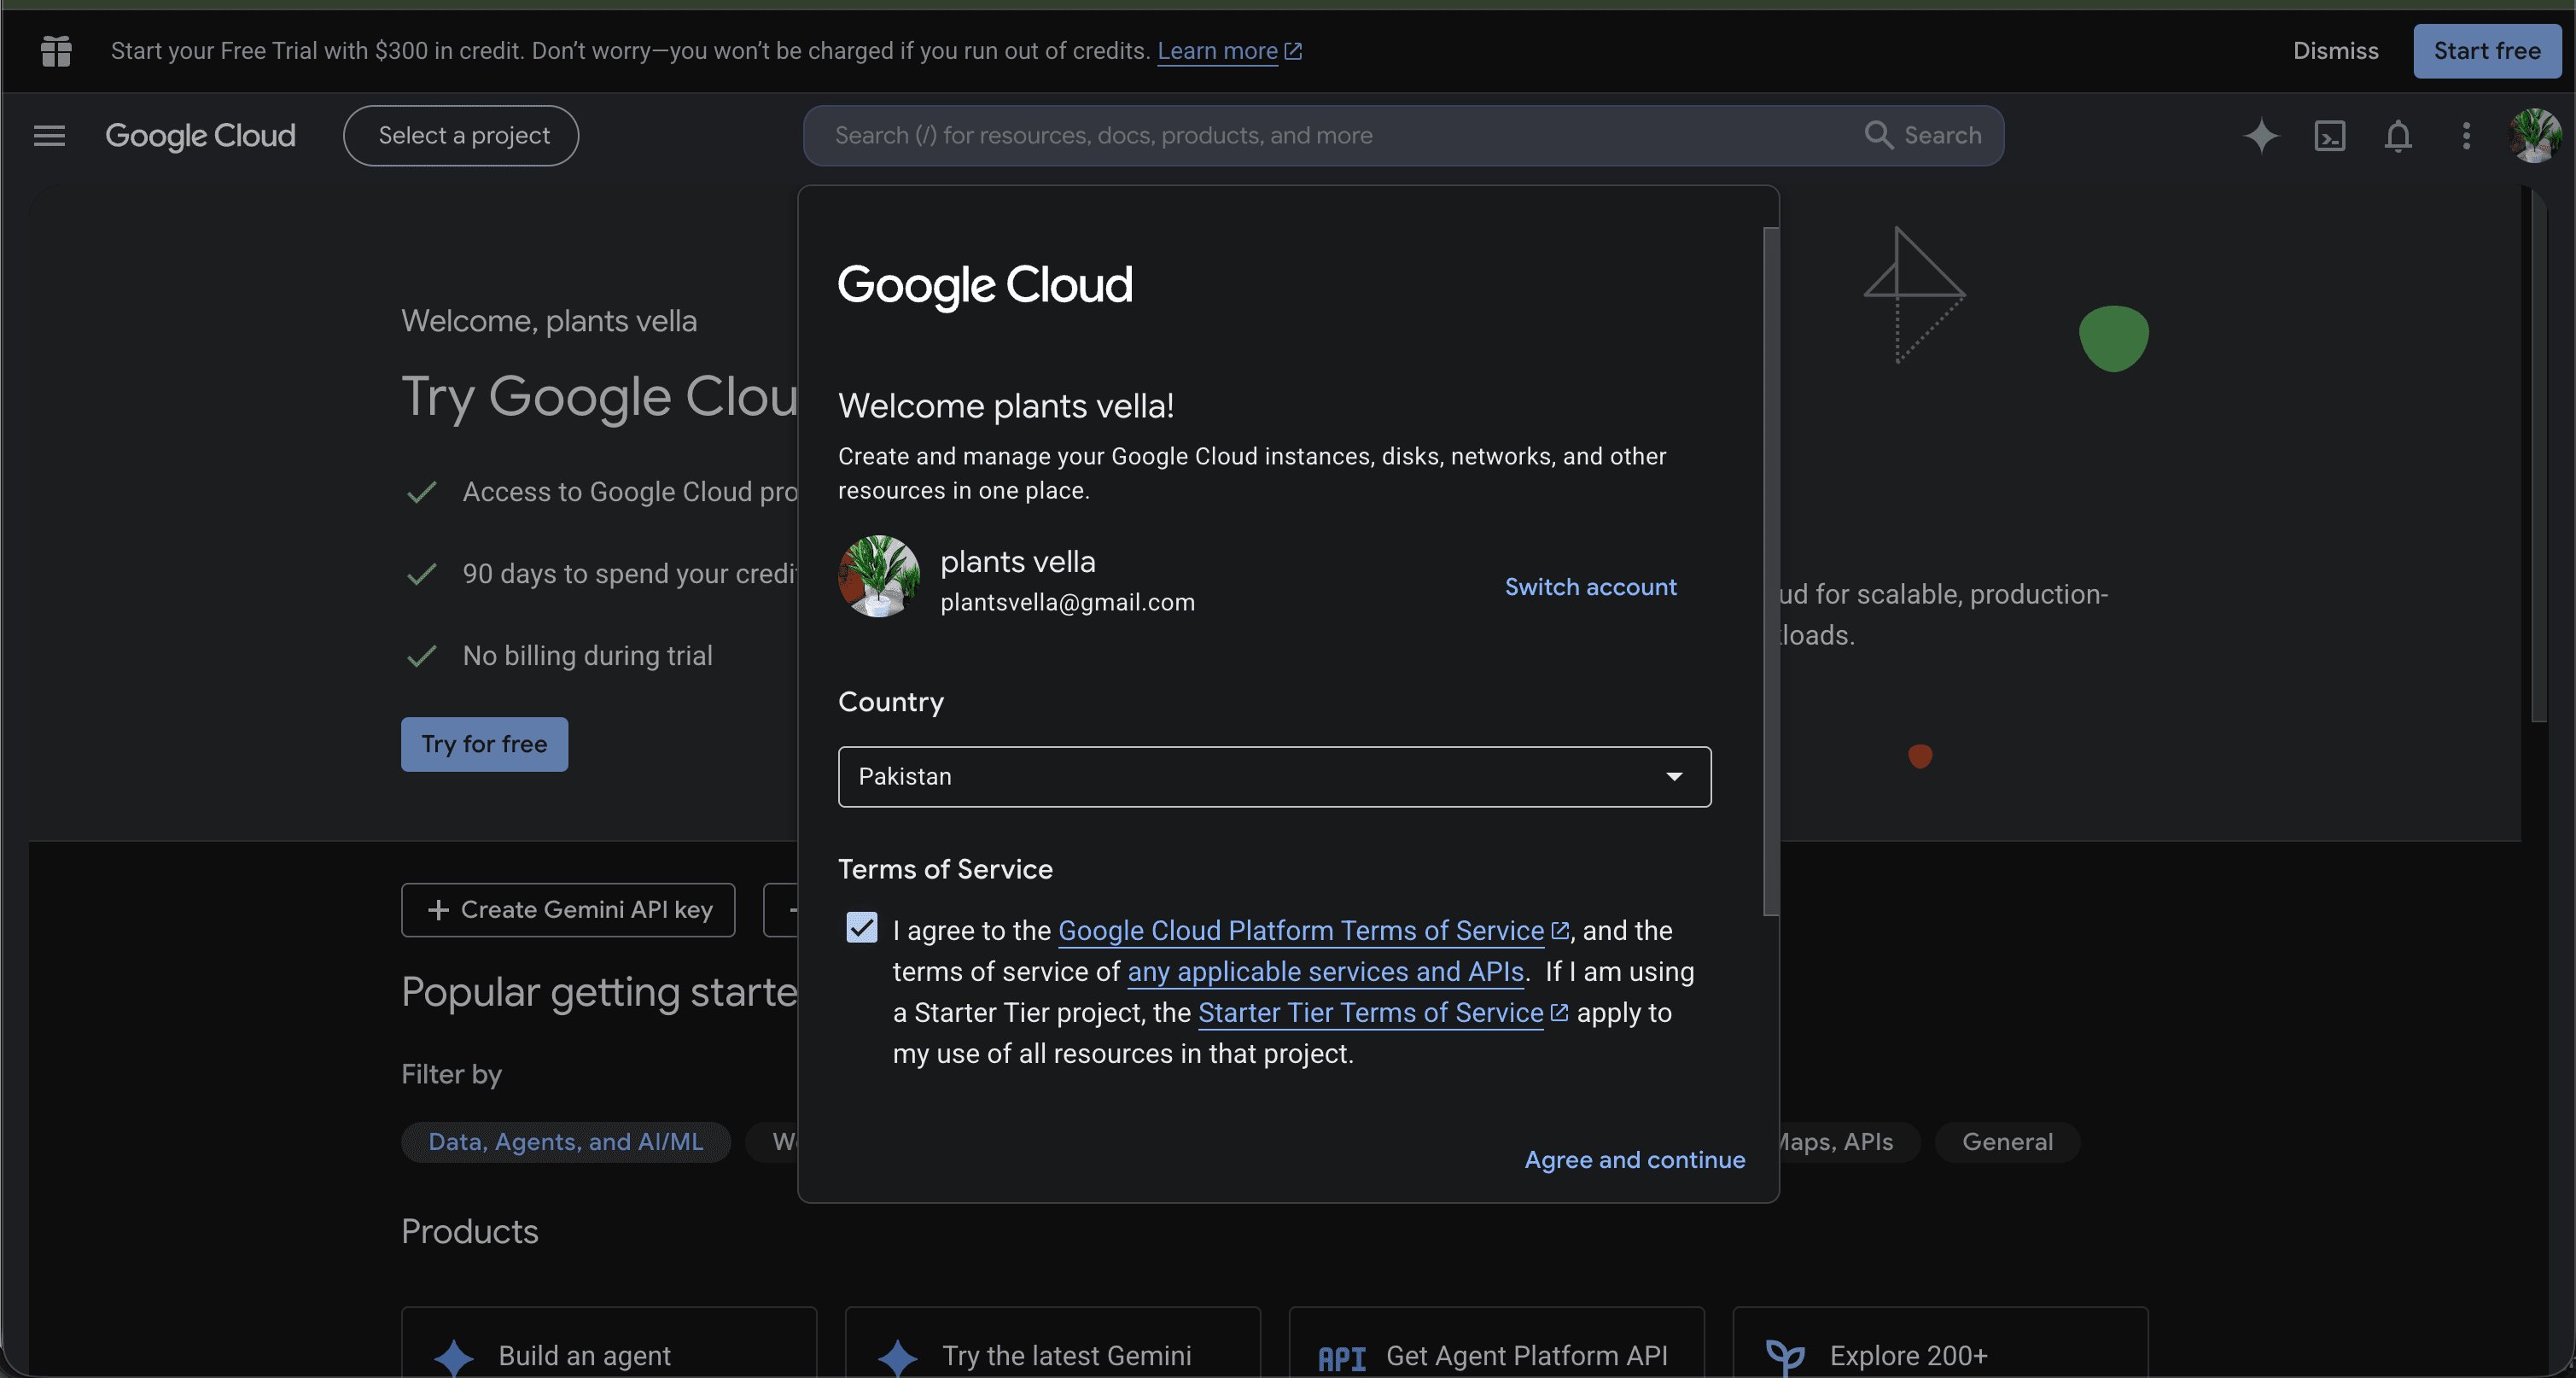Click the page's vertical scrollbar
Screen dimensions: 2576x1378
(x=2538, y=454)
